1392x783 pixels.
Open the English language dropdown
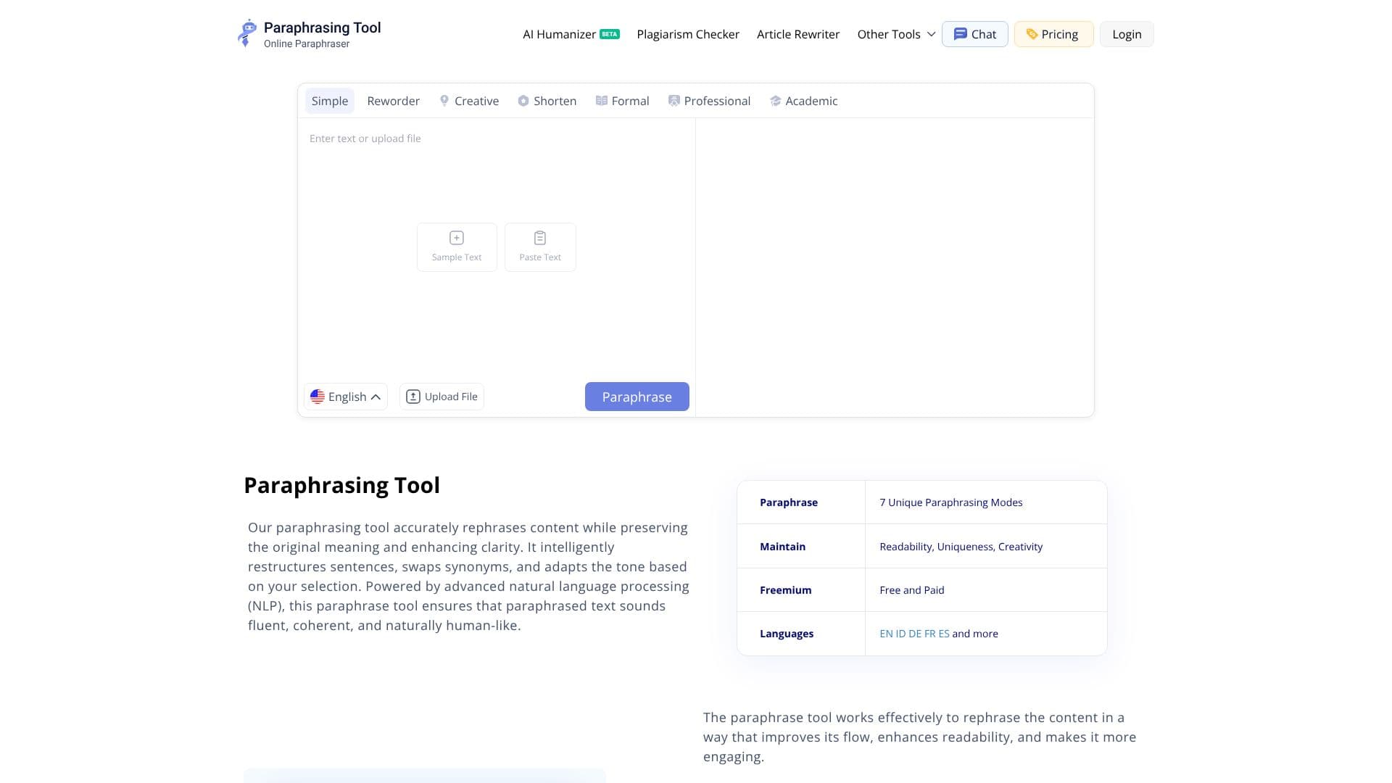[x=346, y=397]
